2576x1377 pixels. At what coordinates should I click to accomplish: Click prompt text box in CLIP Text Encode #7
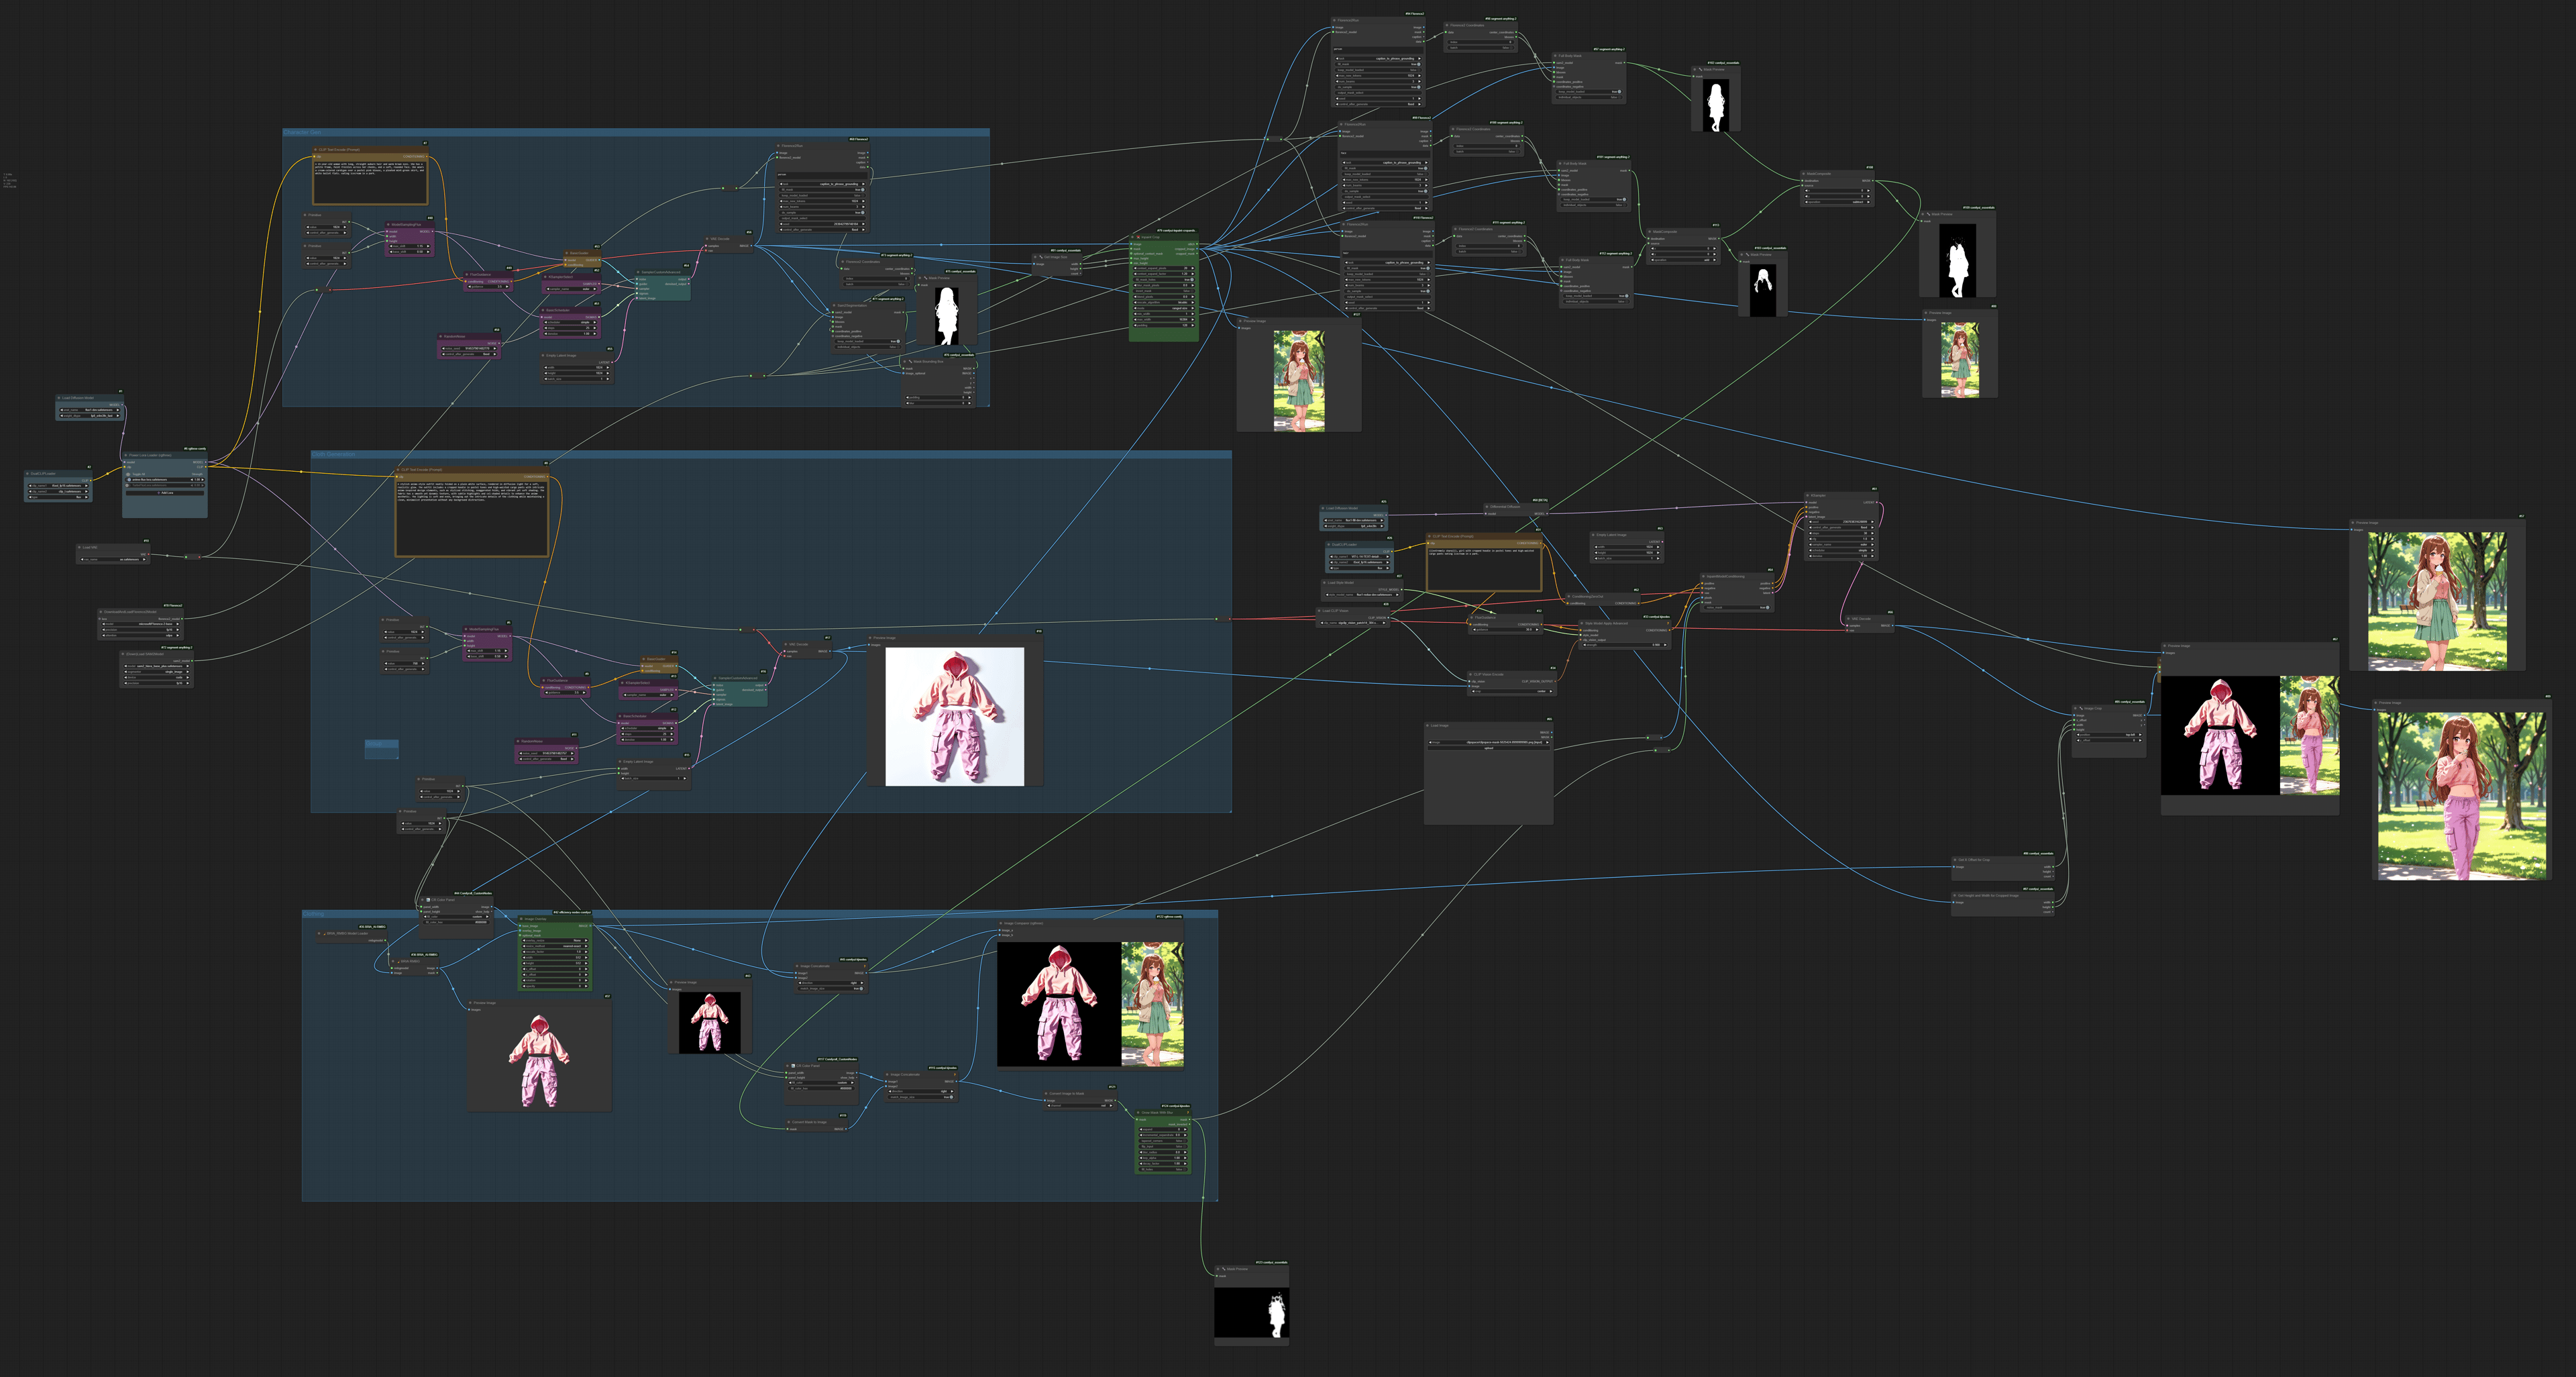click(x=370, y=183)
